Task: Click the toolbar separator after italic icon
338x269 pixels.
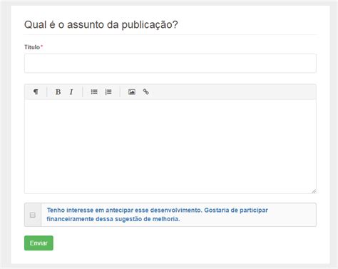Action: 82,92
